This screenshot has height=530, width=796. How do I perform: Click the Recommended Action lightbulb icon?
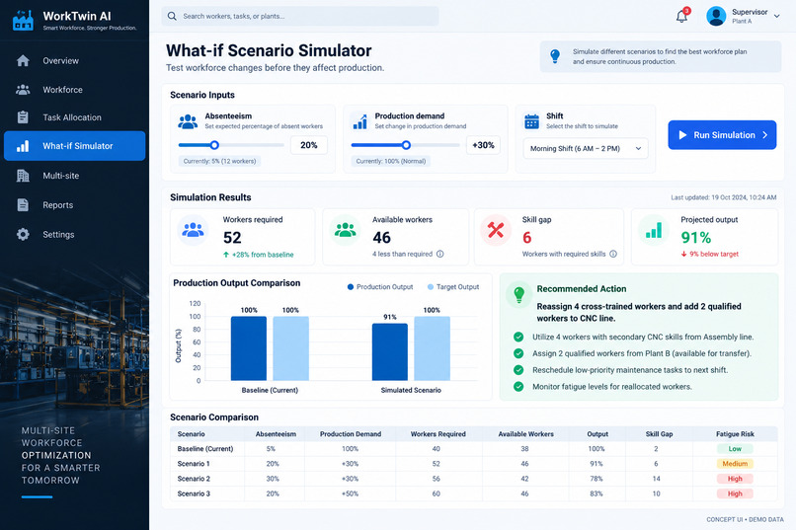click(x=518, y=294)
